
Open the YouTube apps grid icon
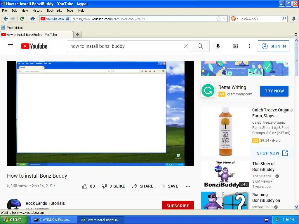(236, 46)
